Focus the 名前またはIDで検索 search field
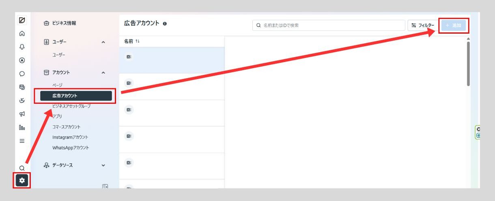Viewport: 495px width, 201px height. (x=329, y=26)
